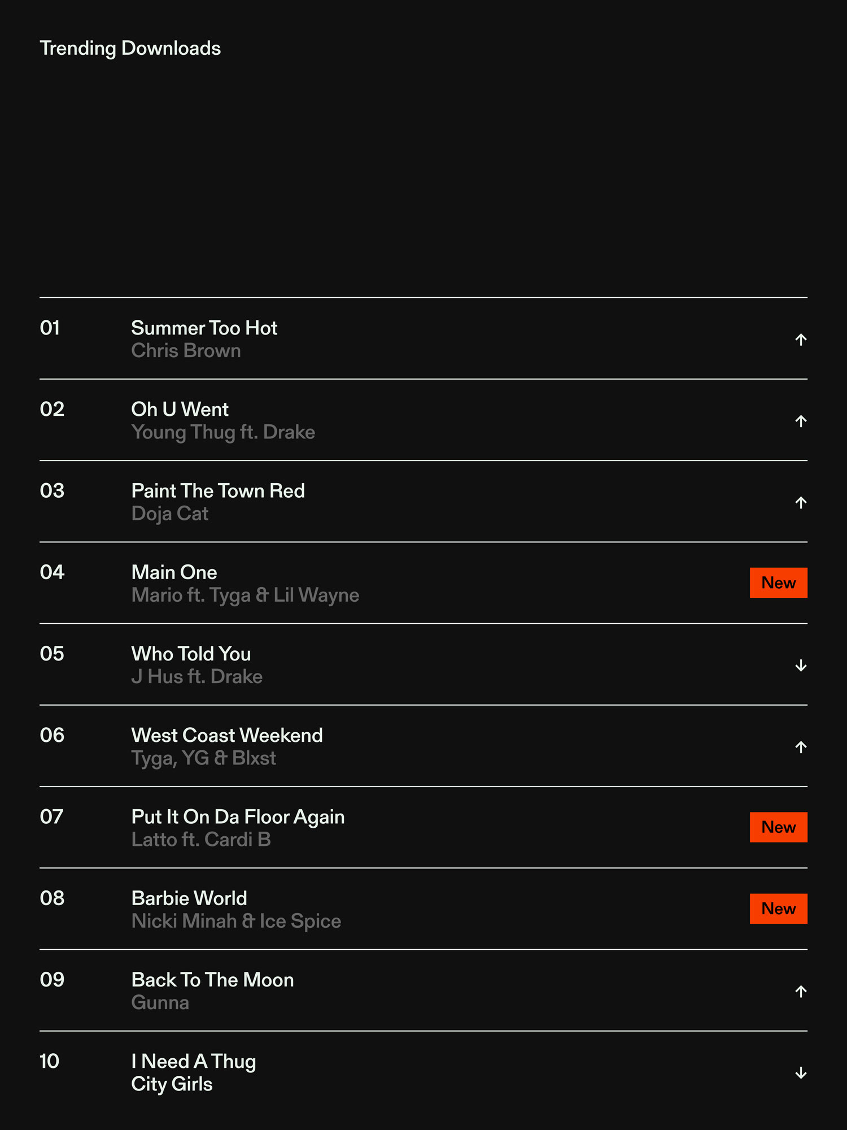Click the up arrow next to Oh U Went

800,421
